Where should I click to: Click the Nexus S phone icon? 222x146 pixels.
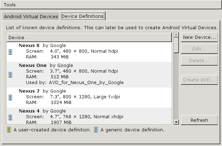10,52
